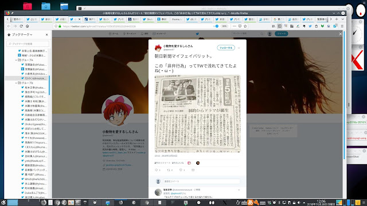Open Twitter メッセージ messages item
This screenshot has height=206, width=367.
point(159,34)
